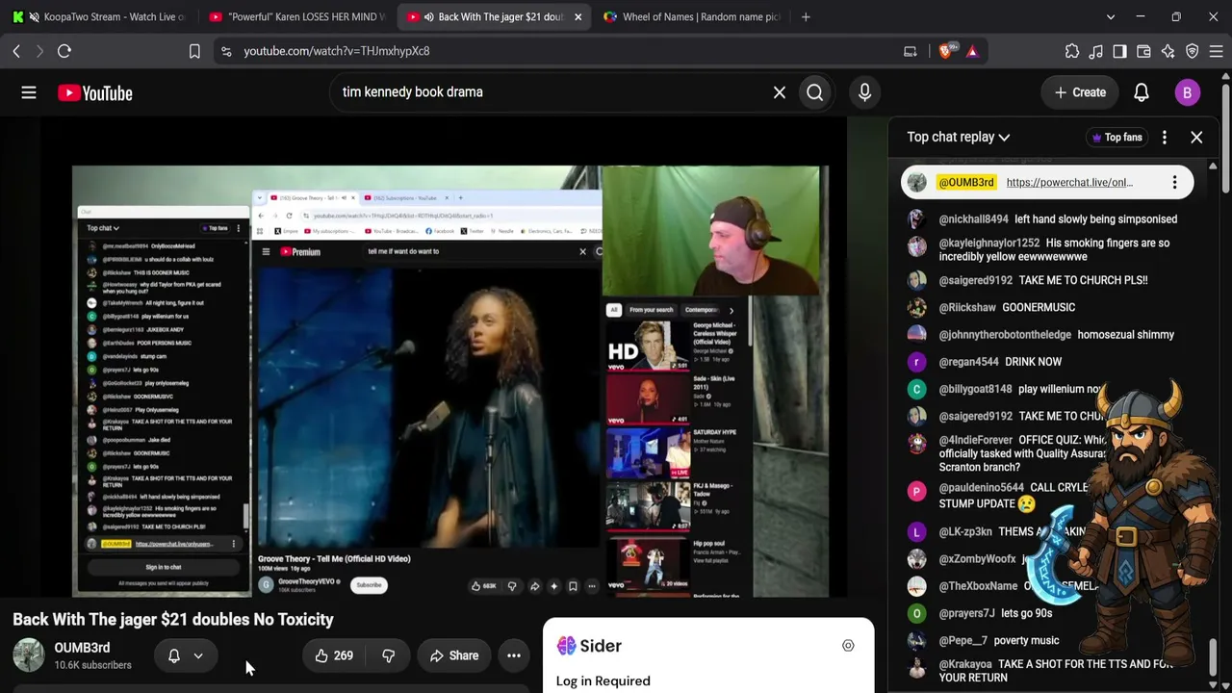Expand subscription notification options chevron
Image resolution: width=1232 pixels, height=693 pixels.
click(198, 655)
